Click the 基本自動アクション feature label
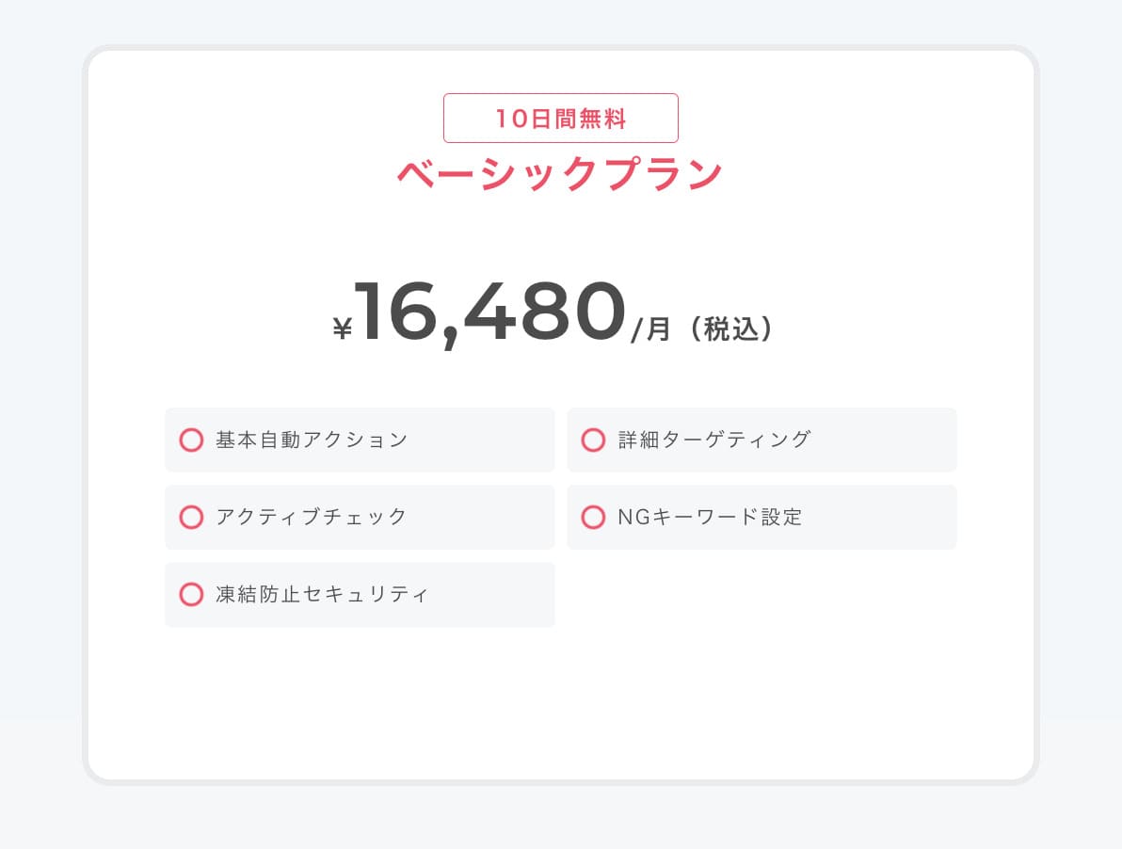This screenshot has width=1122, height=849. click(x=312, y=440)
